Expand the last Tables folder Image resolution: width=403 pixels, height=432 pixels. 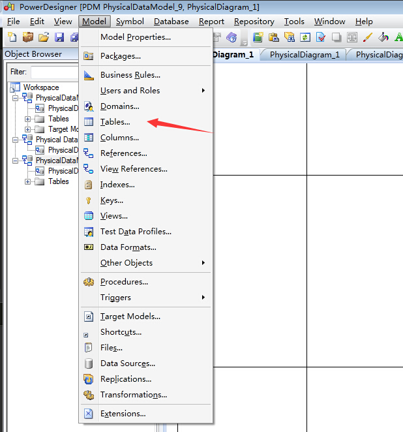(27, 181)
